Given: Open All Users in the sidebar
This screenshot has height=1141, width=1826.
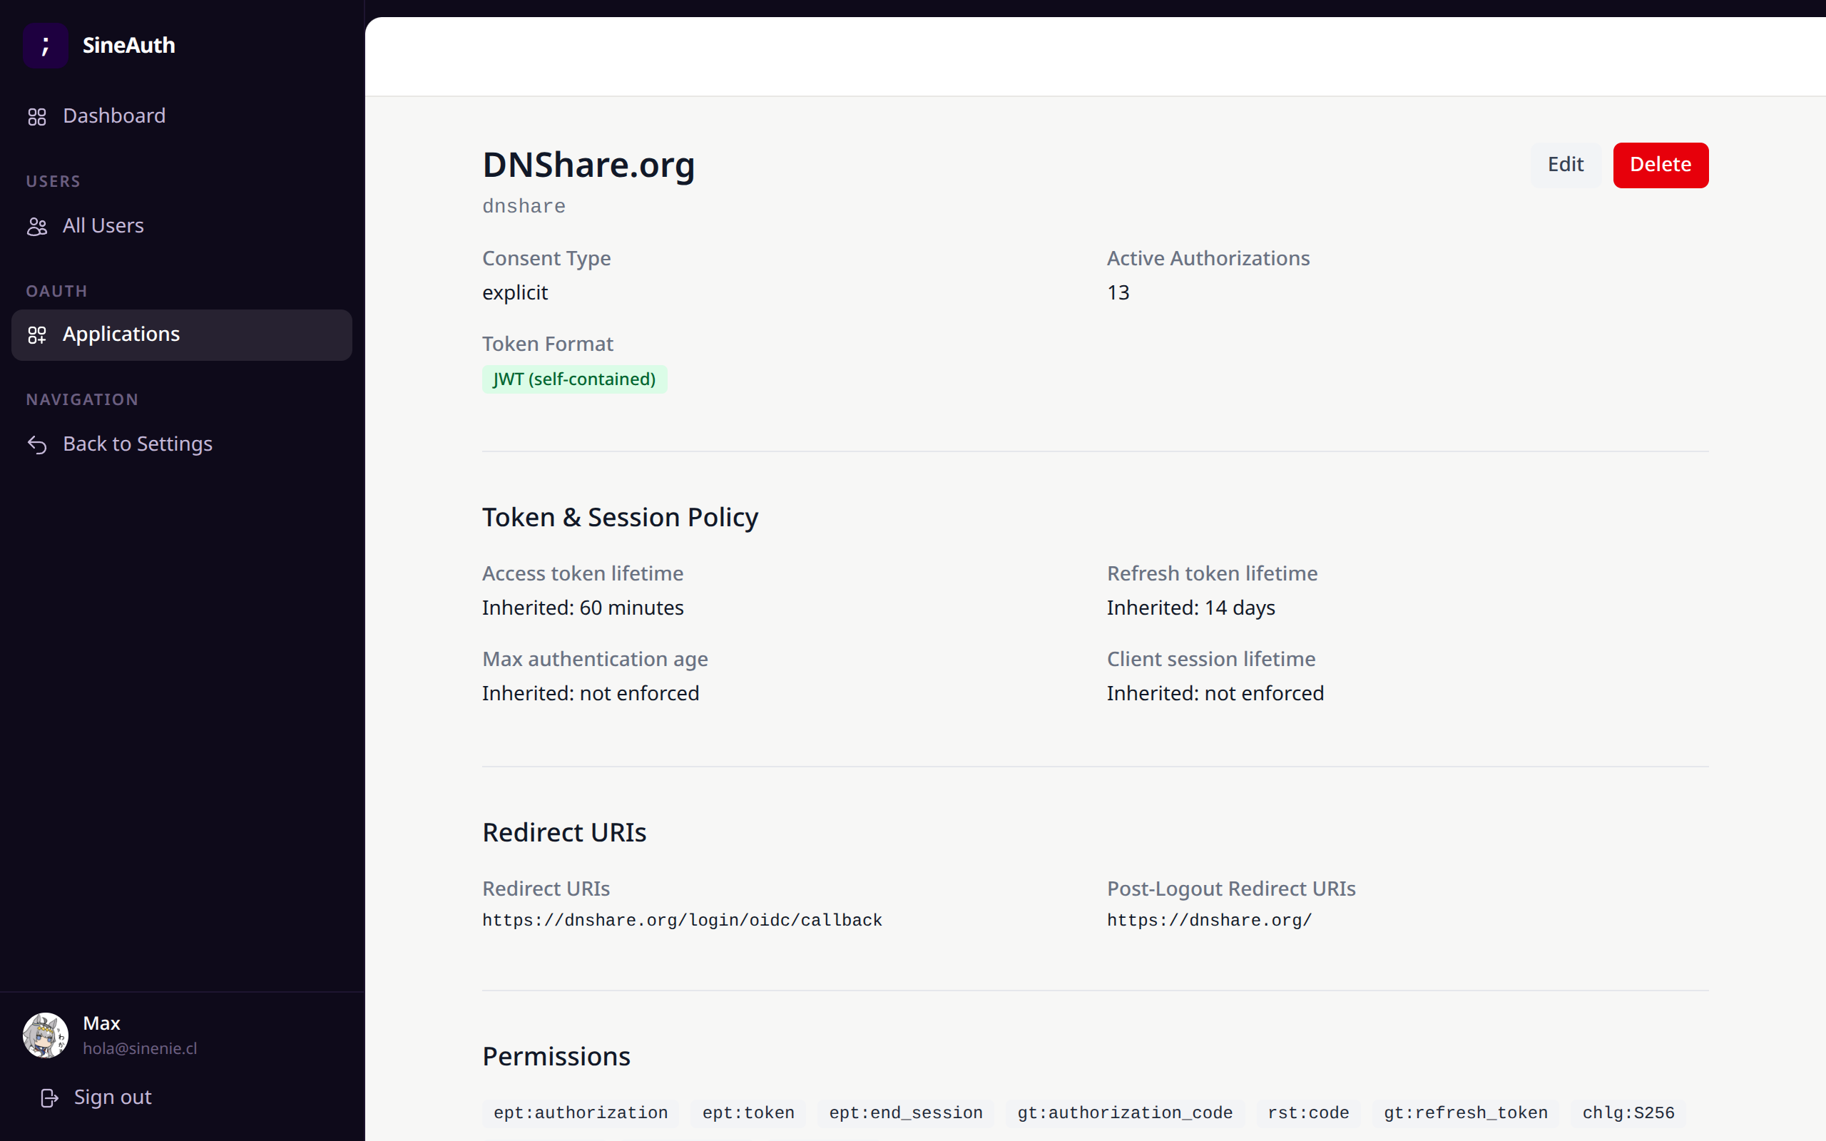Looking at the screenshot, I should coord(182,225).
